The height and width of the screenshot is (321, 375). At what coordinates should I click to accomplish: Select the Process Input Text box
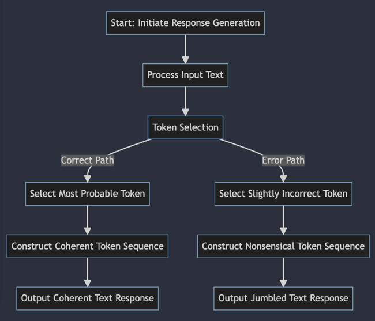185,75
